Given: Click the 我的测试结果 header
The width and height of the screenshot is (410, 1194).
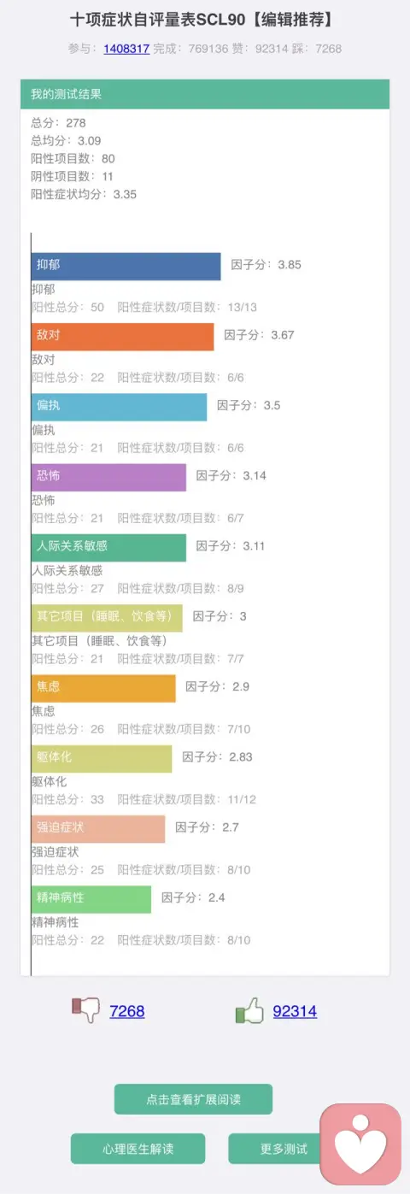Looking at the screenshot, I should click(x=205, y=94).
